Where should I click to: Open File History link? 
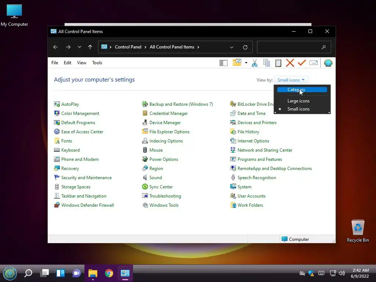tap(248, 132)
